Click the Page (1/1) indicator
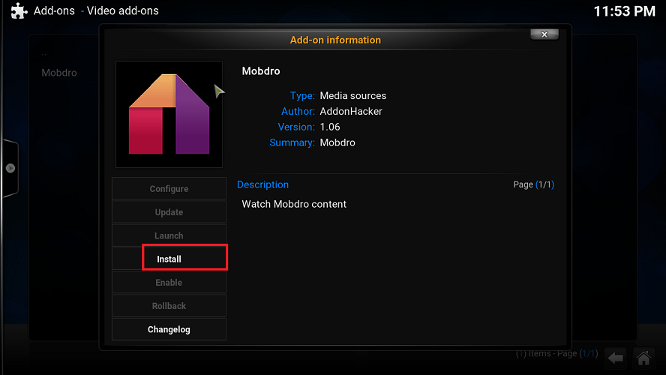The height and width of the screenshot is (375, 666). pyautogui.click(x=533, y=184)
